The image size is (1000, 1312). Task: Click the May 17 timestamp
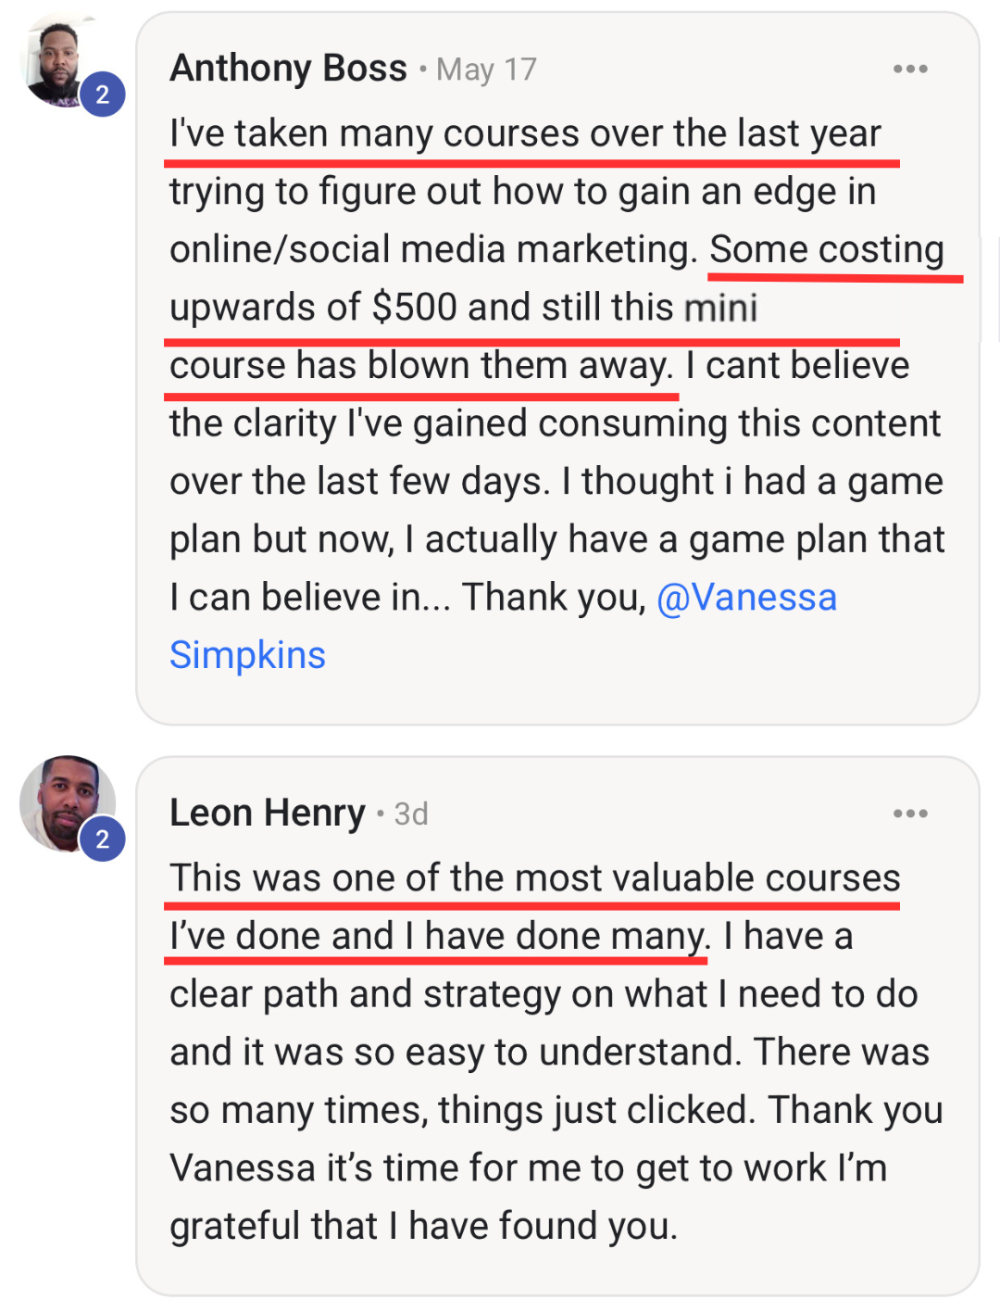coord(486,69)
